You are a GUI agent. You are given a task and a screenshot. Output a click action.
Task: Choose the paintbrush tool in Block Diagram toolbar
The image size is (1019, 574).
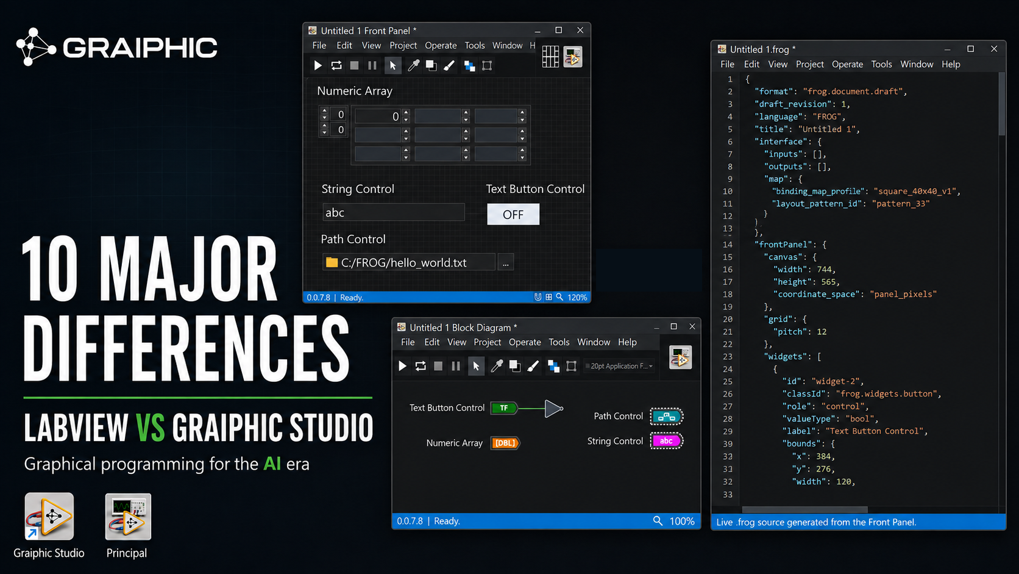pyautogui.click(x=533, y=366)
